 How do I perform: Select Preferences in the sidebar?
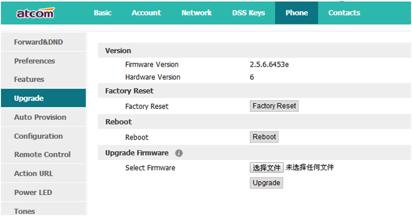pyautogui.click(x=35, y=61)
